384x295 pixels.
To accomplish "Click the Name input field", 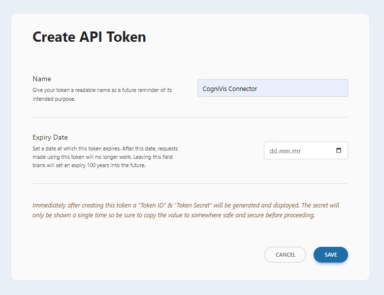I will 272,88.
